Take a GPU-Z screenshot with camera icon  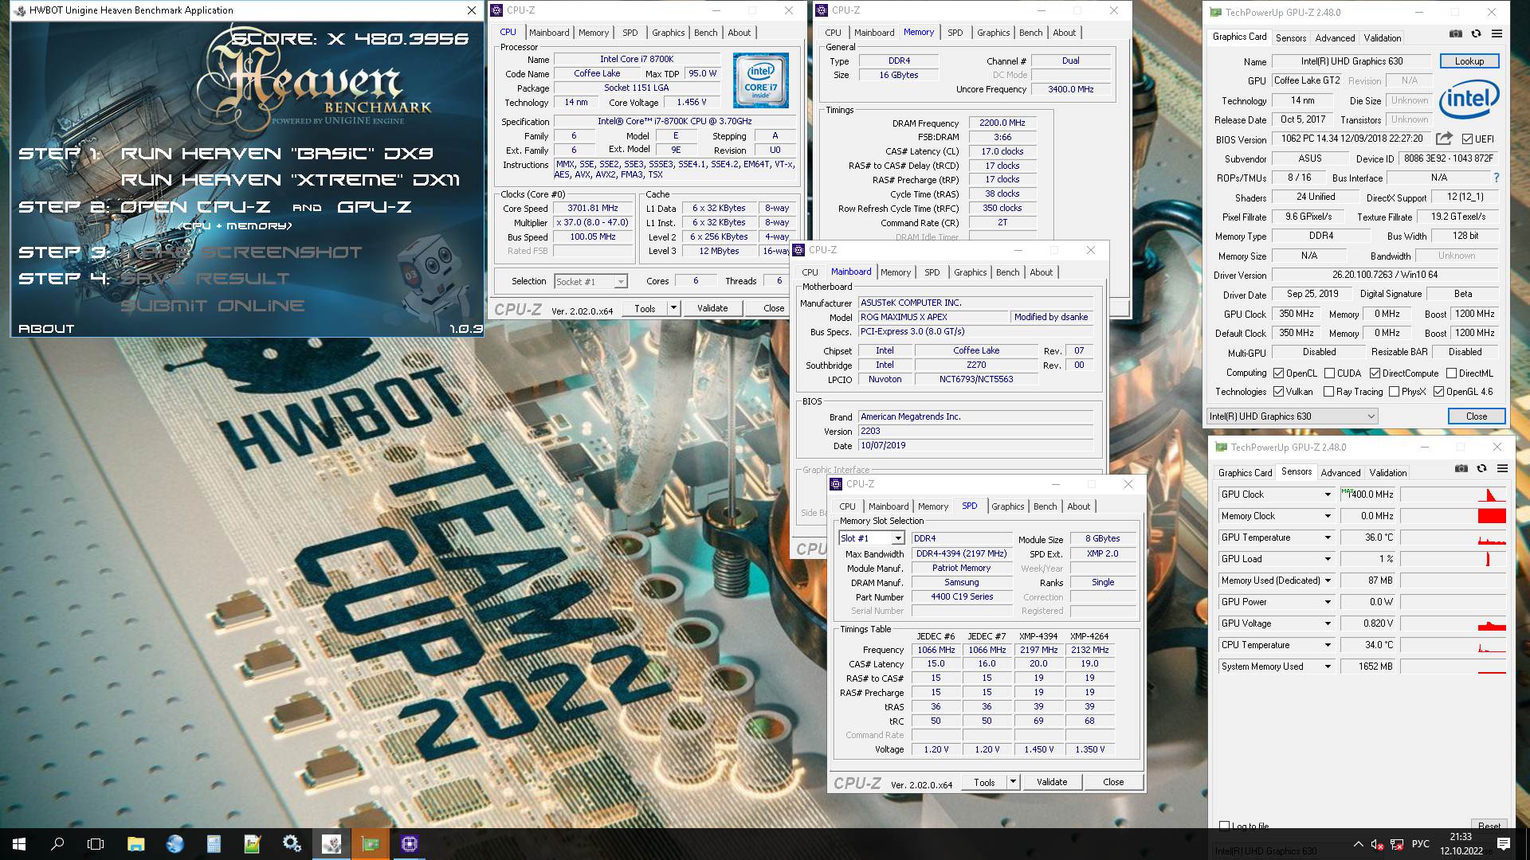1456,34
